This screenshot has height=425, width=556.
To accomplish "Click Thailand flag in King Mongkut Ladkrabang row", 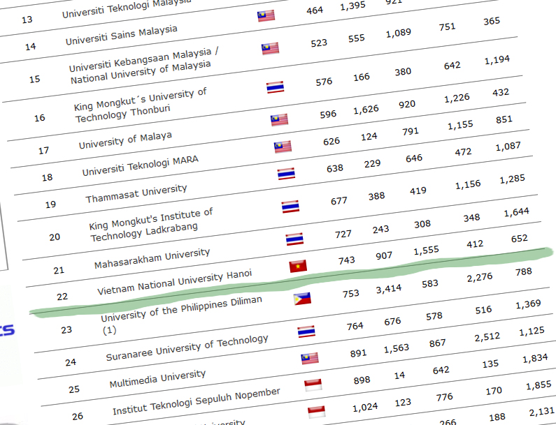I will [290, 207].
